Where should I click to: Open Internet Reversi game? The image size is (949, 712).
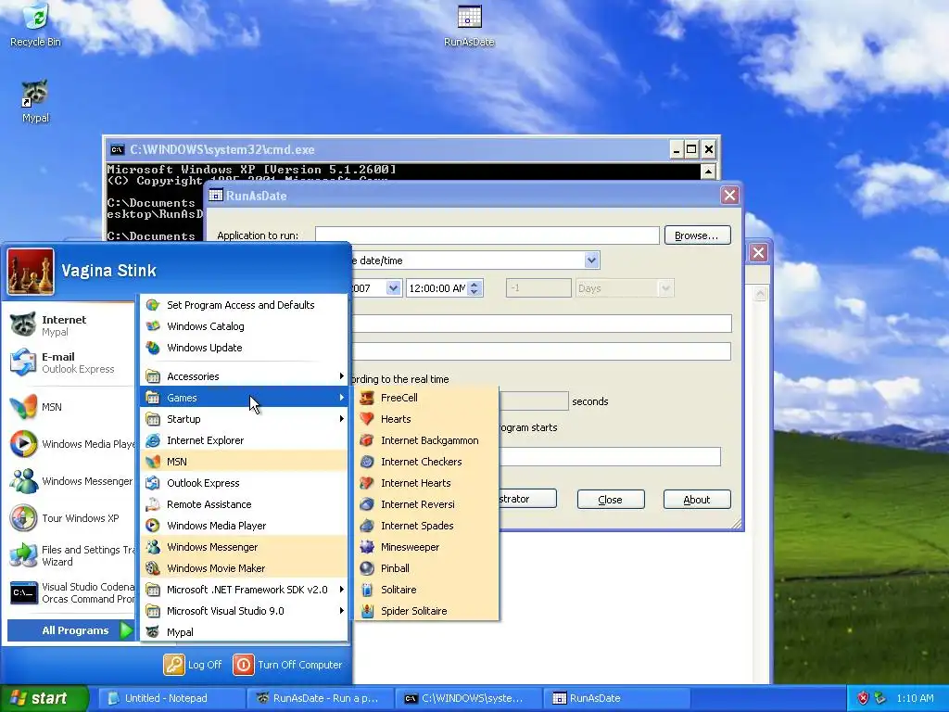pyautogui.click(x=428, y=504)
